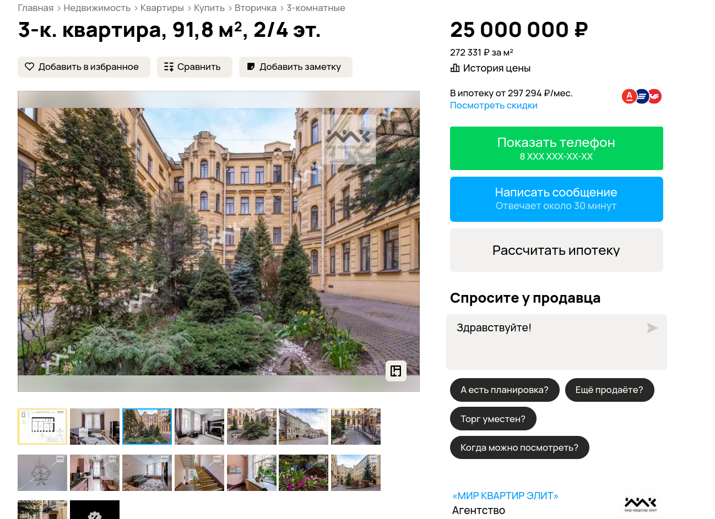Open the Рассчитать ипотеку calculator
The height and width of the screenshot is (519, 715).
556,250
